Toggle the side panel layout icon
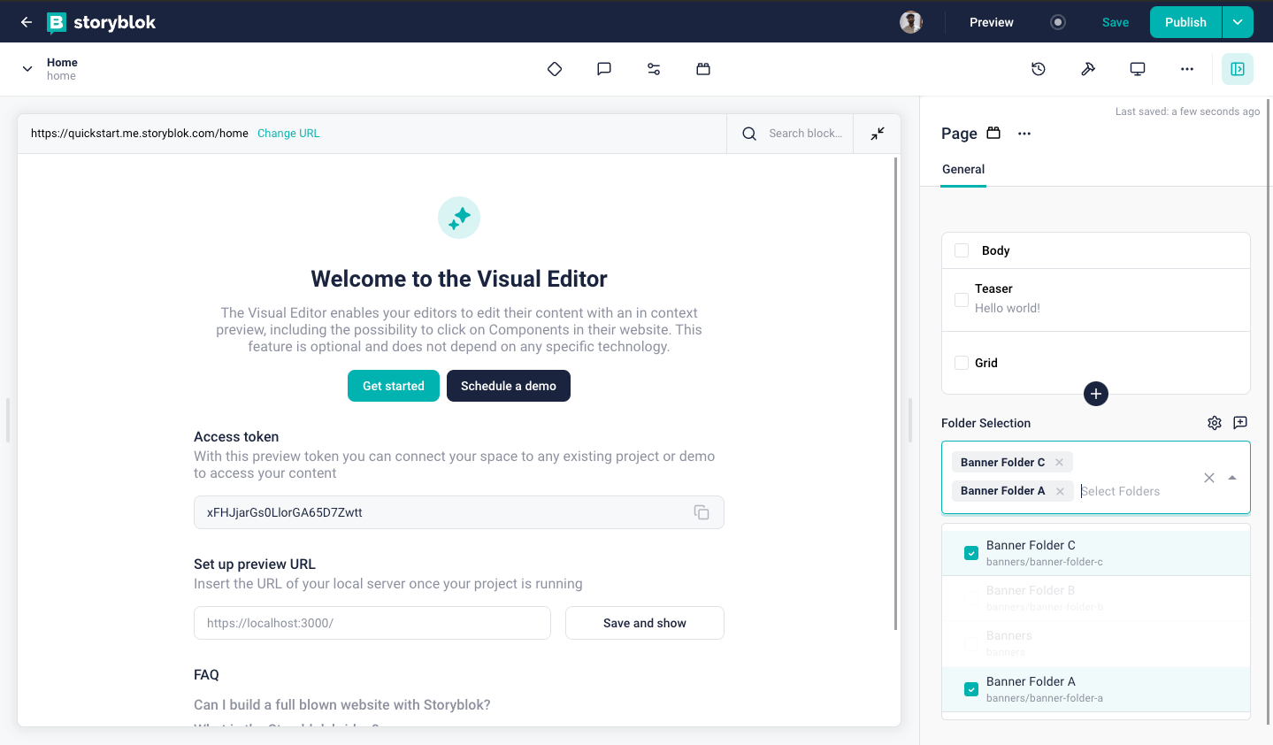1273x745 pixels. pyautogui.click(x=1238, y=69)
